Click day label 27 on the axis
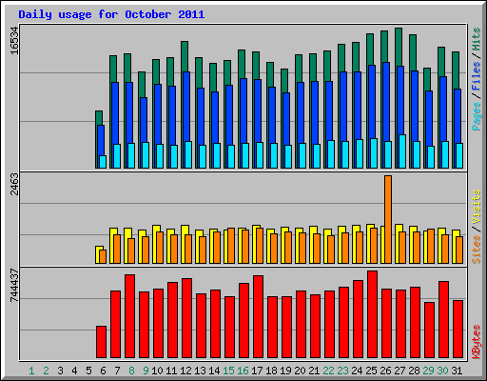Viewport: 487px width, 381px height. pos(399,371)
